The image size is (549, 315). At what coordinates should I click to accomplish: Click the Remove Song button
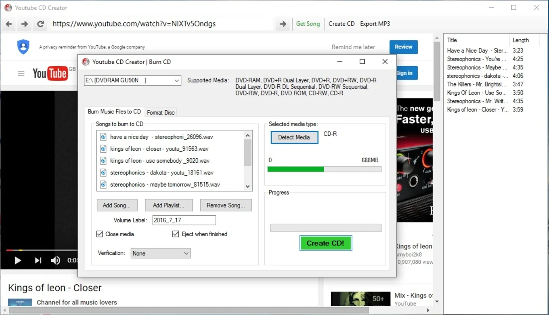(226, 205)
